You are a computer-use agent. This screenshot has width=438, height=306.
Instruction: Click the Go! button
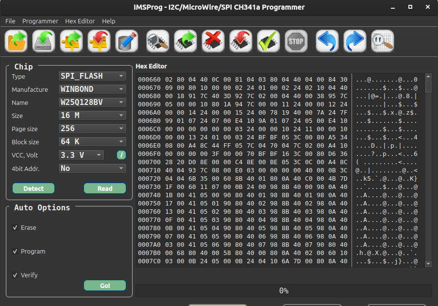click(105, 286)
